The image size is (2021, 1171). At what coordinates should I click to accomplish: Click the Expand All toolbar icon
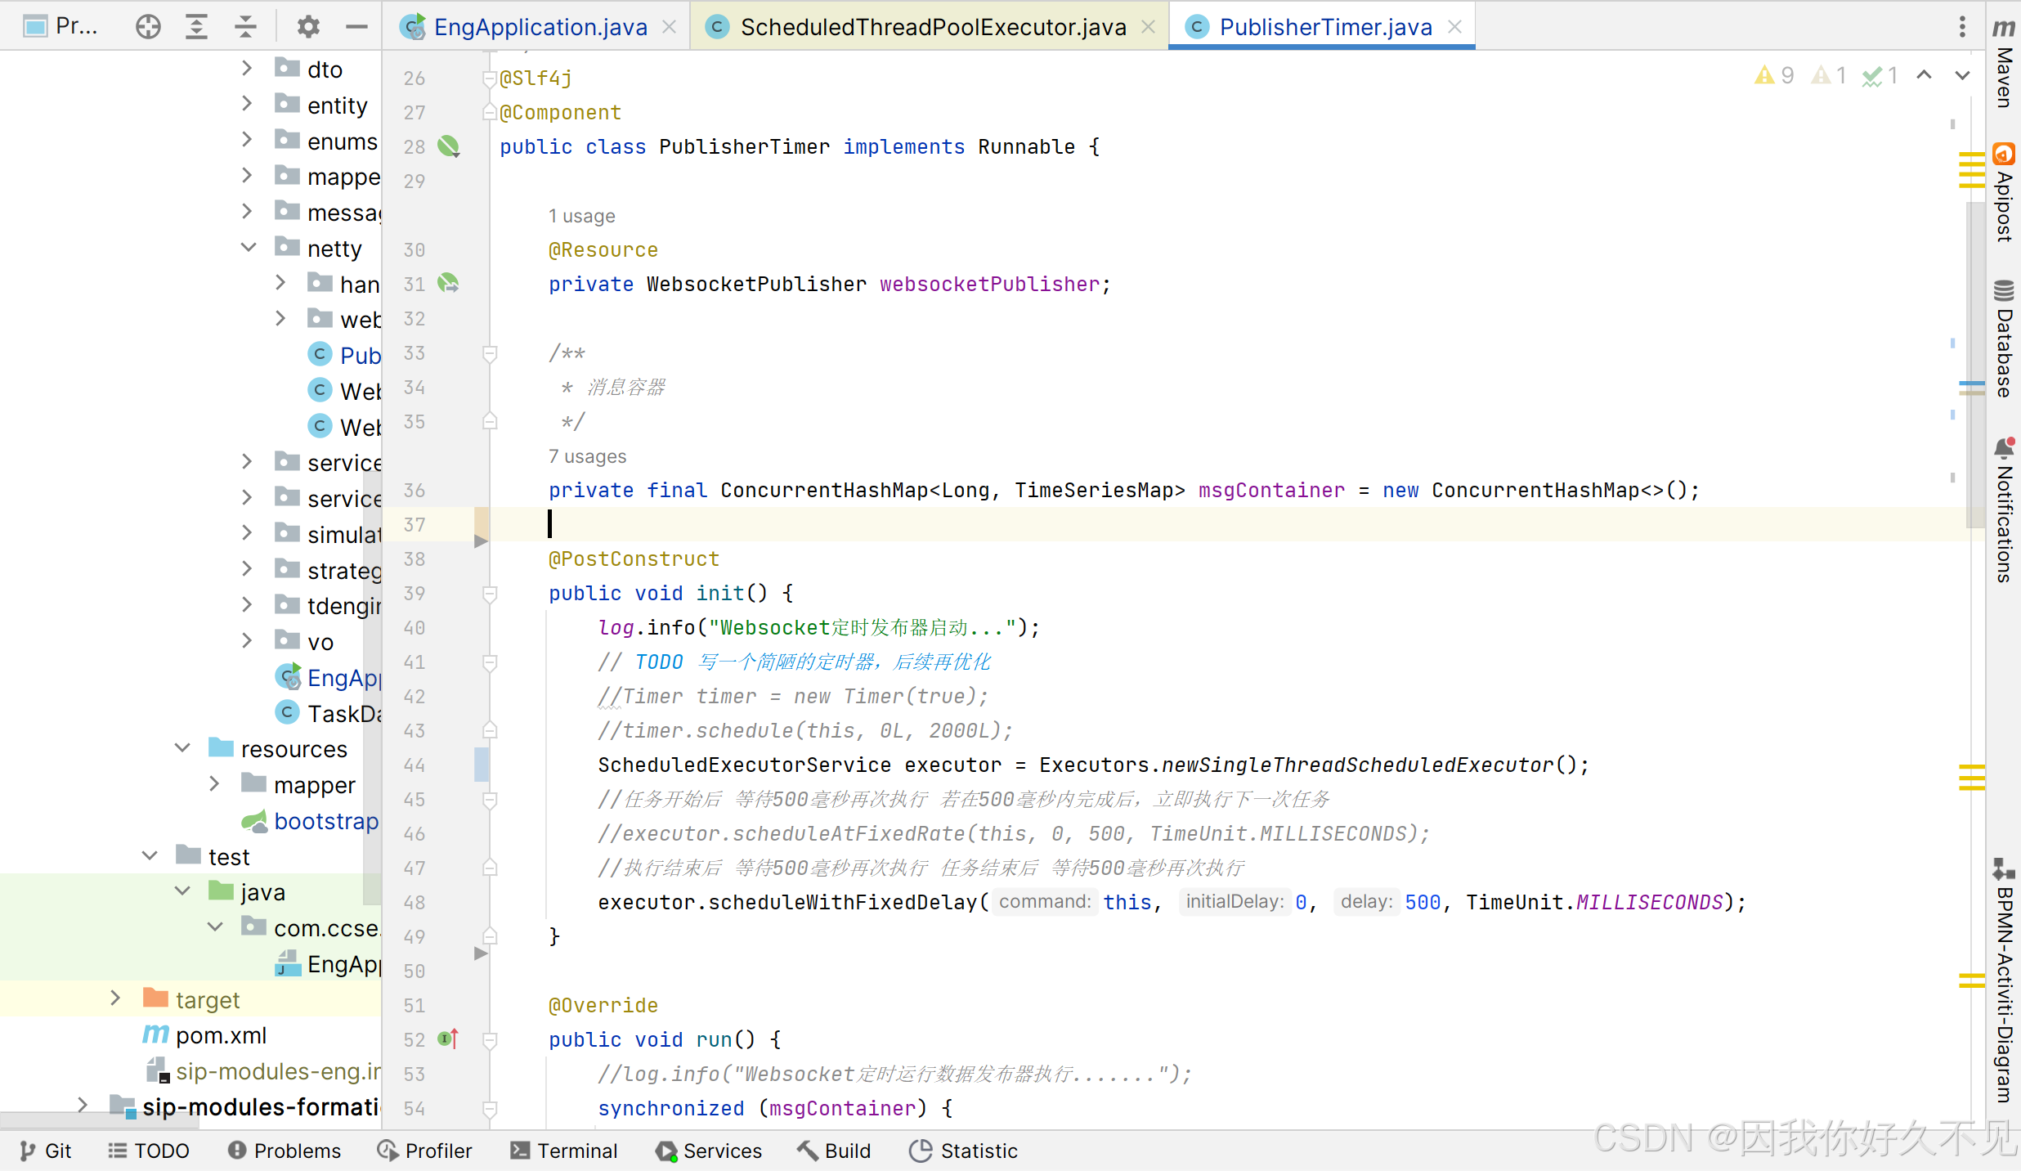point(196,27)
